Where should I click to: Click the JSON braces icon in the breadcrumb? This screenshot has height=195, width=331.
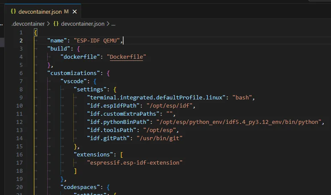pyautogui.click(x=56, y=24)
